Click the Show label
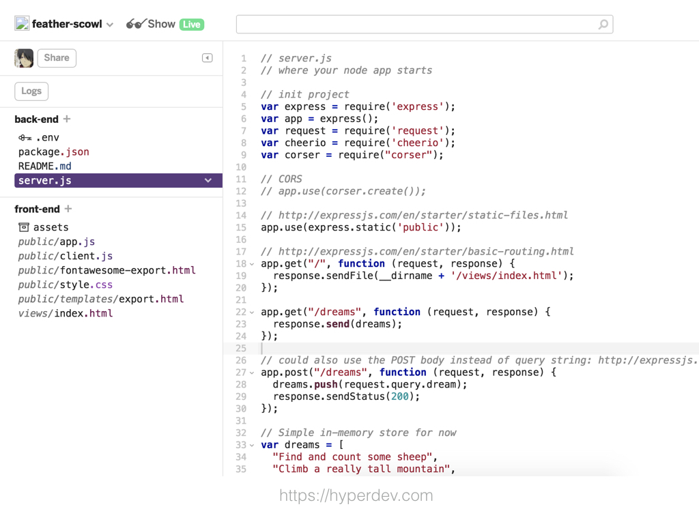699x524 pixels. tap(161, 24)
